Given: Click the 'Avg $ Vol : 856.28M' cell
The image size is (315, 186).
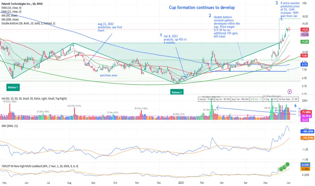Looking at the screenshot, I should click(240, 99).
